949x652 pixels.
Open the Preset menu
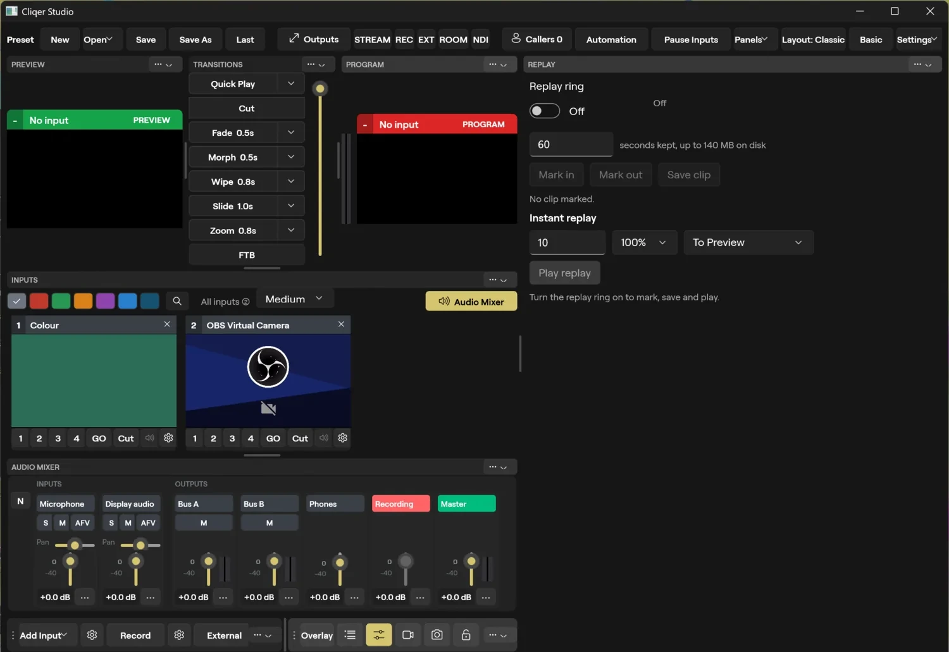pyautogui.click(x=20, y=39)
